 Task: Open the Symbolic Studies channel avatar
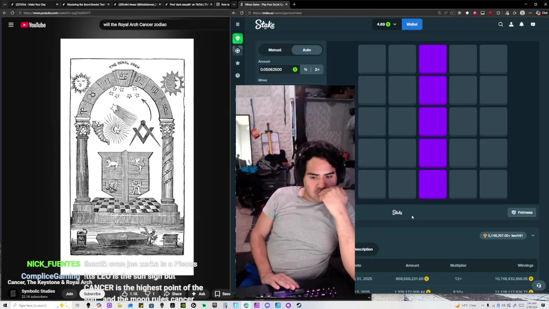[x=13, y=294]
